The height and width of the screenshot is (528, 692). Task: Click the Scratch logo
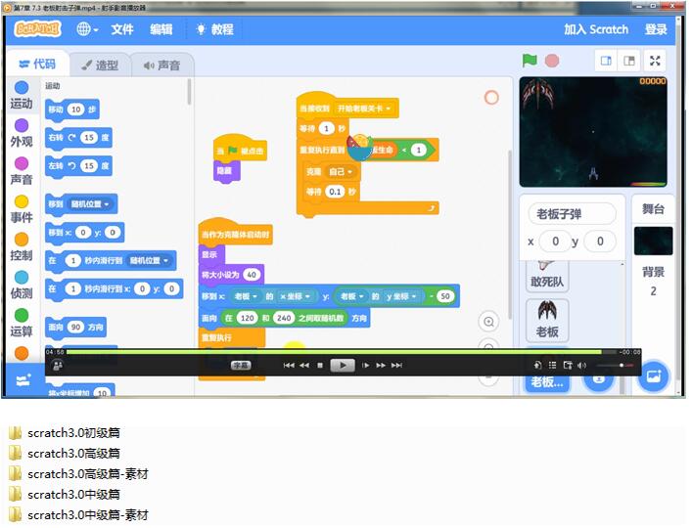point(38,29)
